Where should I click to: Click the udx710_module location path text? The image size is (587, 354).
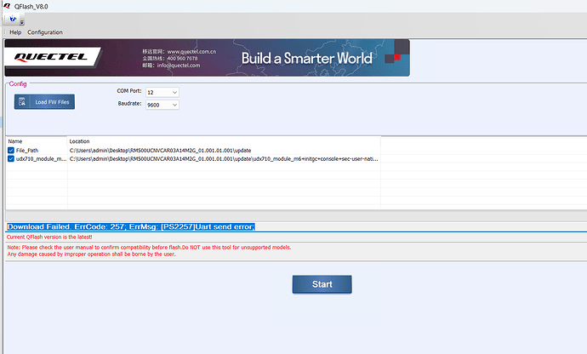pyautogui.click(x=224, y=159)
